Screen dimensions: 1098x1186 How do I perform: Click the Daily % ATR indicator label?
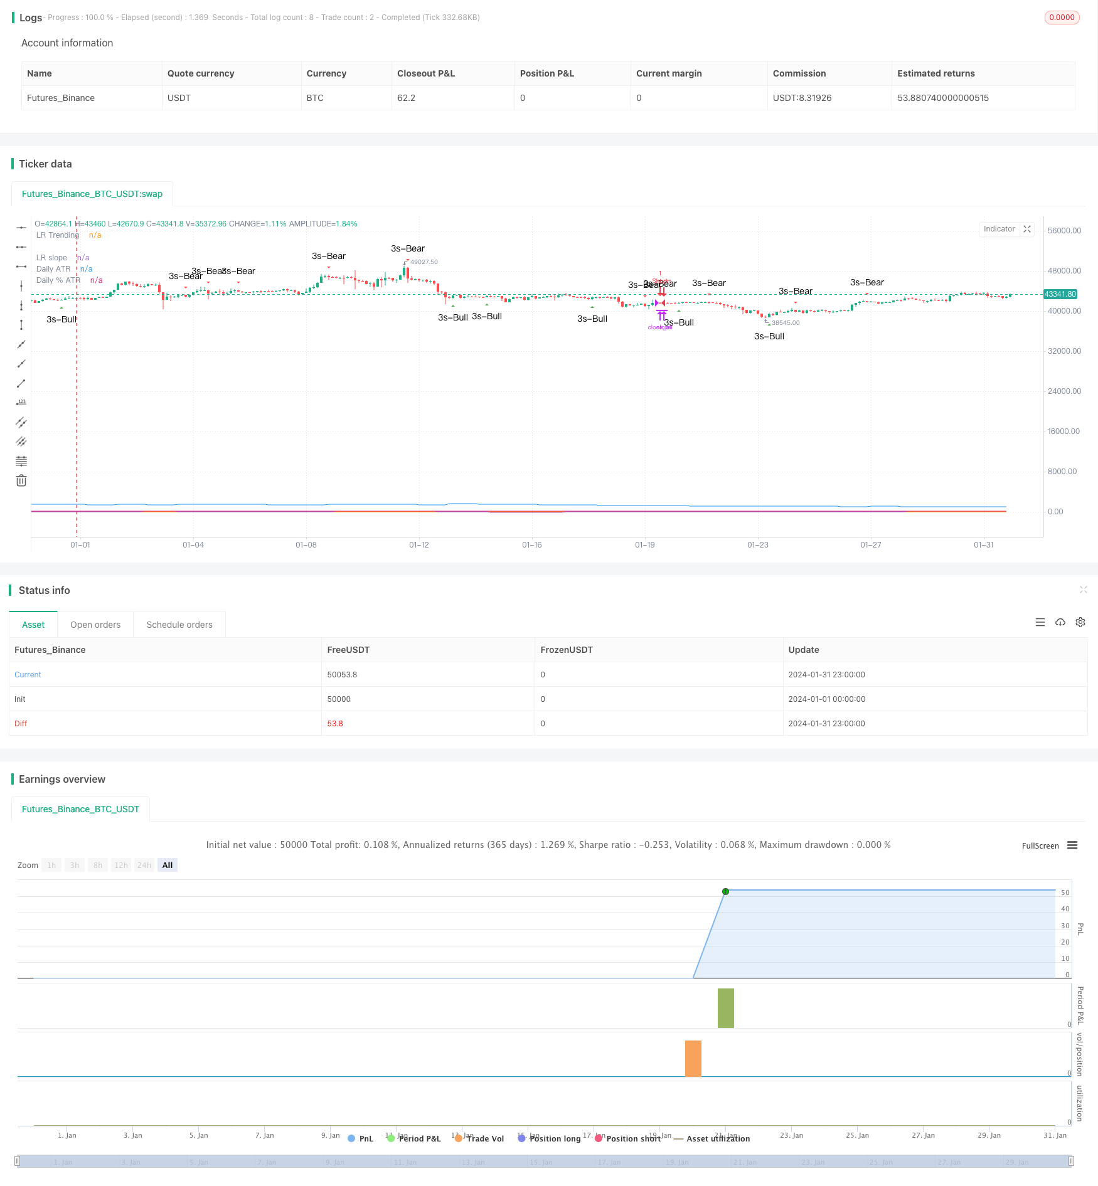click(58, 280)
